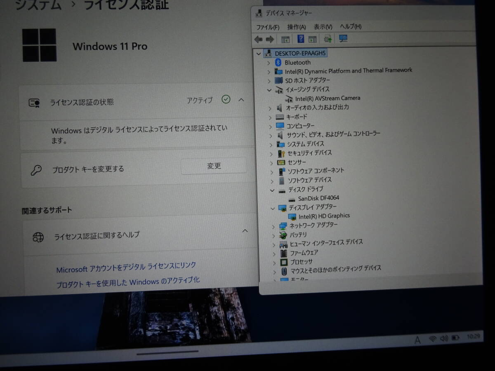Click the scan for hardware changes icon
The image size is (495, 371).
tap(328, 39)
